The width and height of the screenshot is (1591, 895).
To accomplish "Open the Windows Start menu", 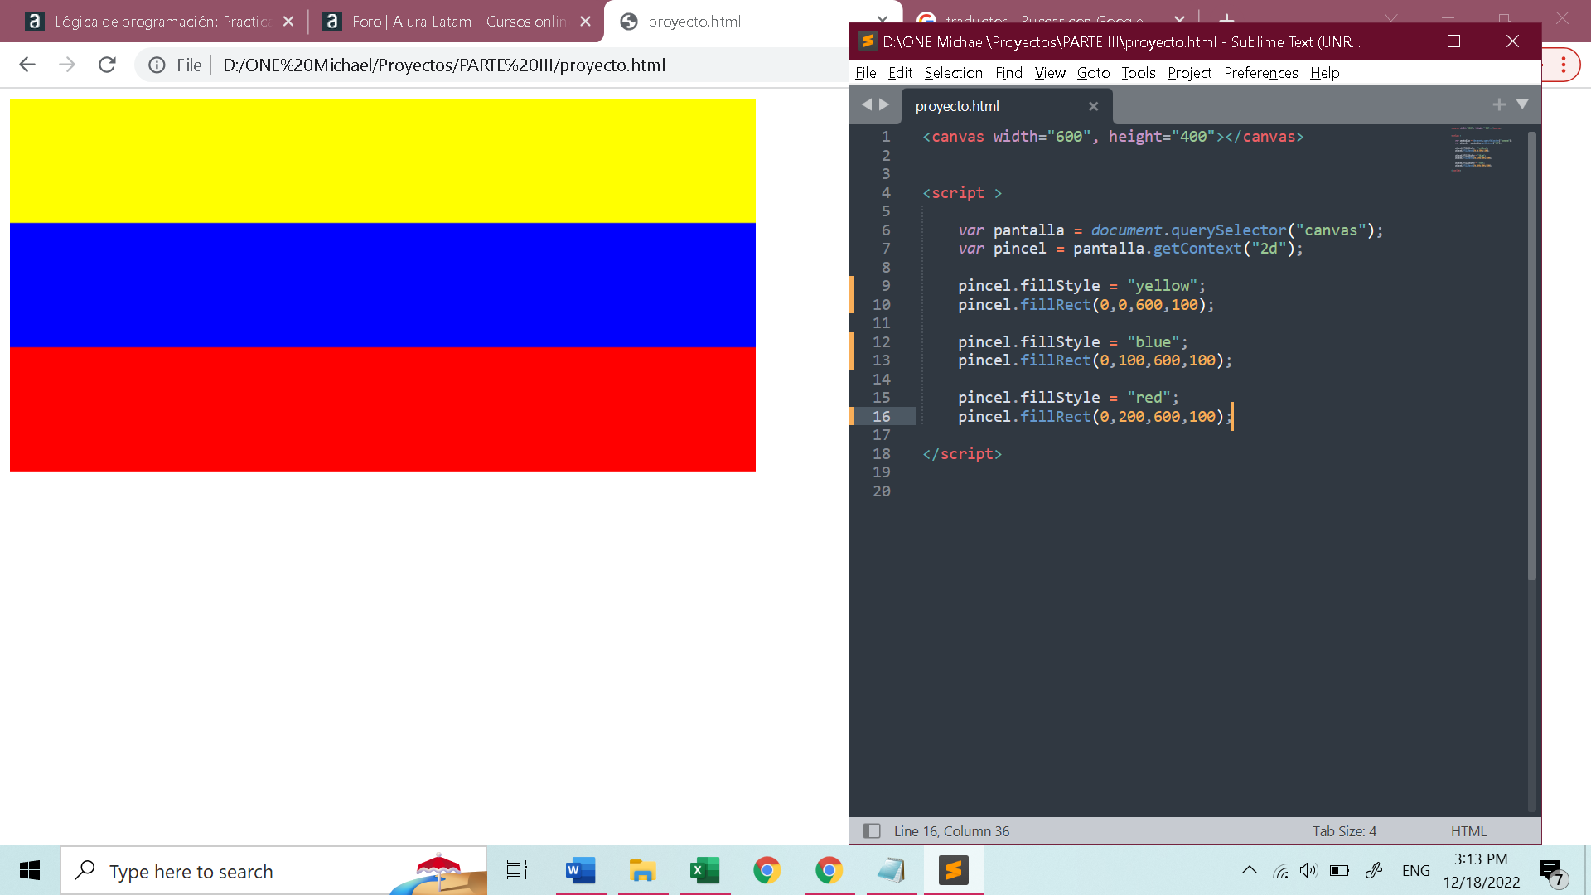I will point(30,870).
